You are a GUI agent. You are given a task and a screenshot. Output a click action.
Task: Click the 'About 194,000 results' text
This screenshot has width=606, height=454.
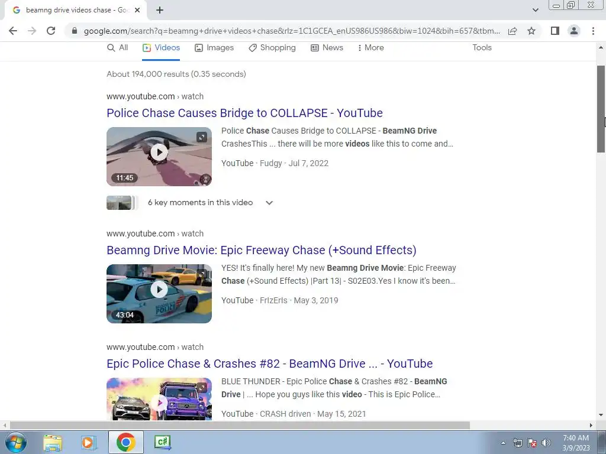(x=176, y=74)
